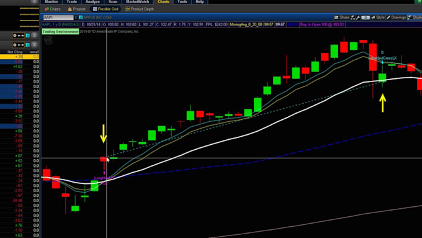Sort by the emaX column header
The image size is (422, 238).
click(x=35, y=52)
